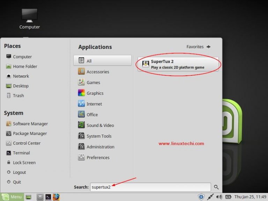This screenshot has height=201, width=268.
Task: Click the Quit power icon
Action: (x=9, y=182)
